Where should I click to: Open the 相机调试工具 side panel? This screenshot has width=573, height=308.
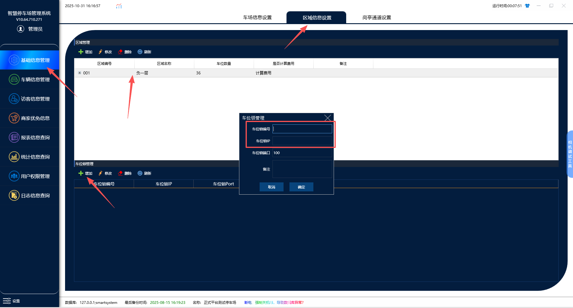coord(570,154)
